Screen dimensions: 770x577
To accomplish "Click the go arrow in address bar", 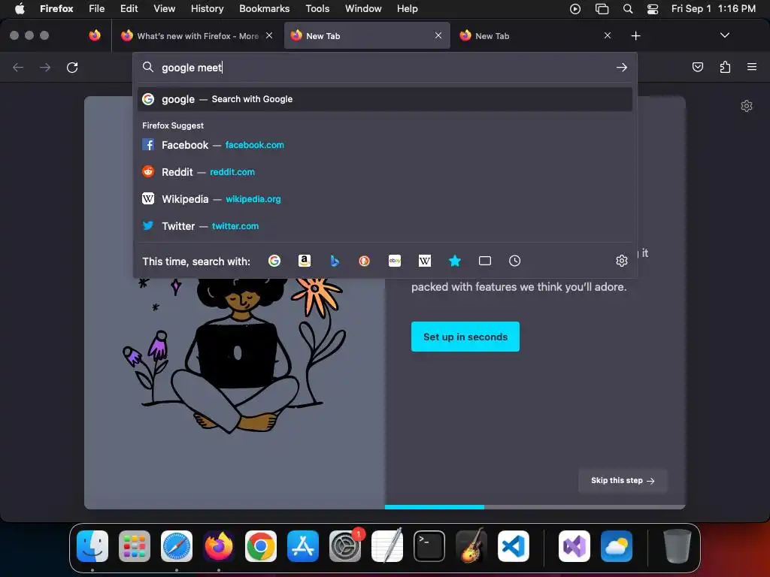I will tap(622, 67).
